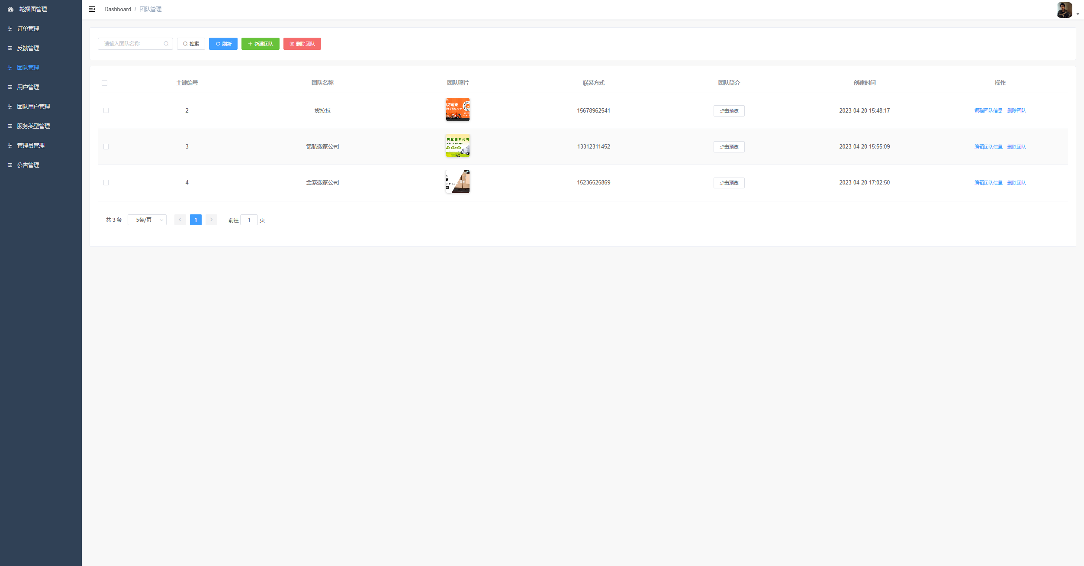Open 用户管理 in the sidebar
Image resolution: width=1084 pixels, height=566 pixels.
pos(28,87)
